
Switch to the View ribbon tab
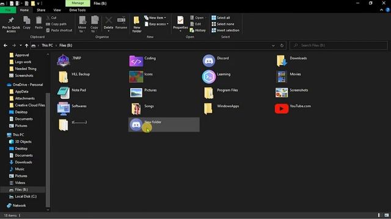pyautogui.click(x=57, y=10)
